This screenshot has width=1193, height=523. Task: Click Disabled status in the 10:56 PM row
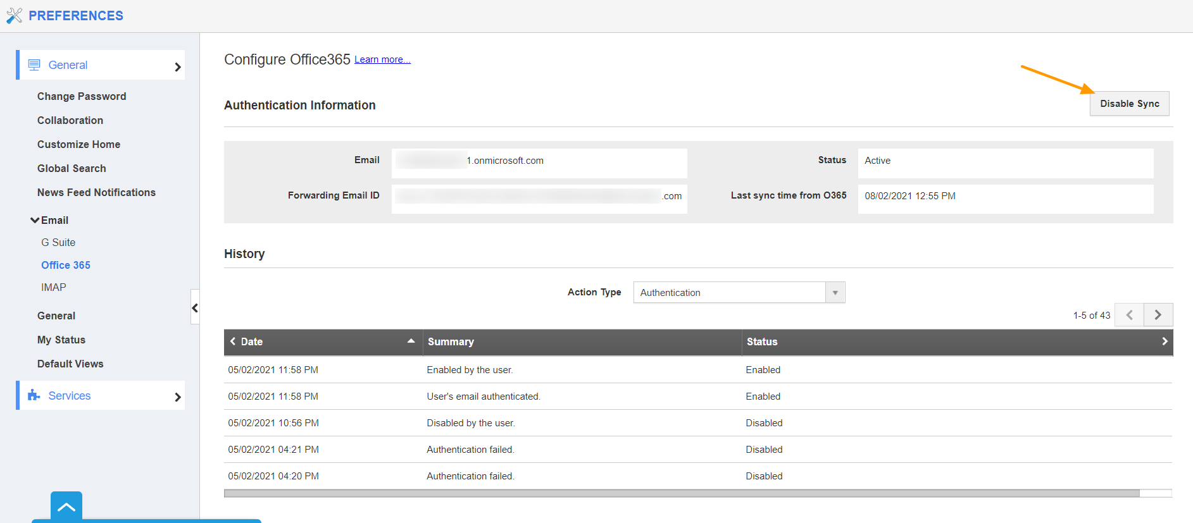(764, 423)
